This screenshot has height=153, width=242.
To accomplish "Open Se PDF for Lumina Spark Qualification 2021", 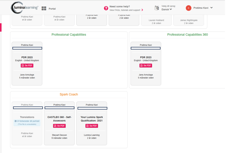I will (92, 126).
